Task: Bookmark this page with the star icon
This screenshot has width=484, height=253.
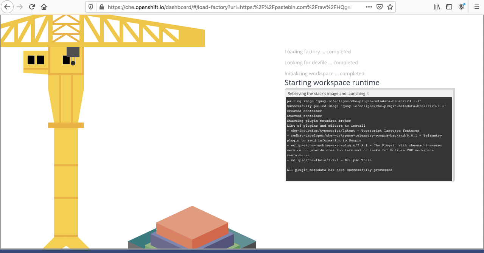Action: [390, 6]
